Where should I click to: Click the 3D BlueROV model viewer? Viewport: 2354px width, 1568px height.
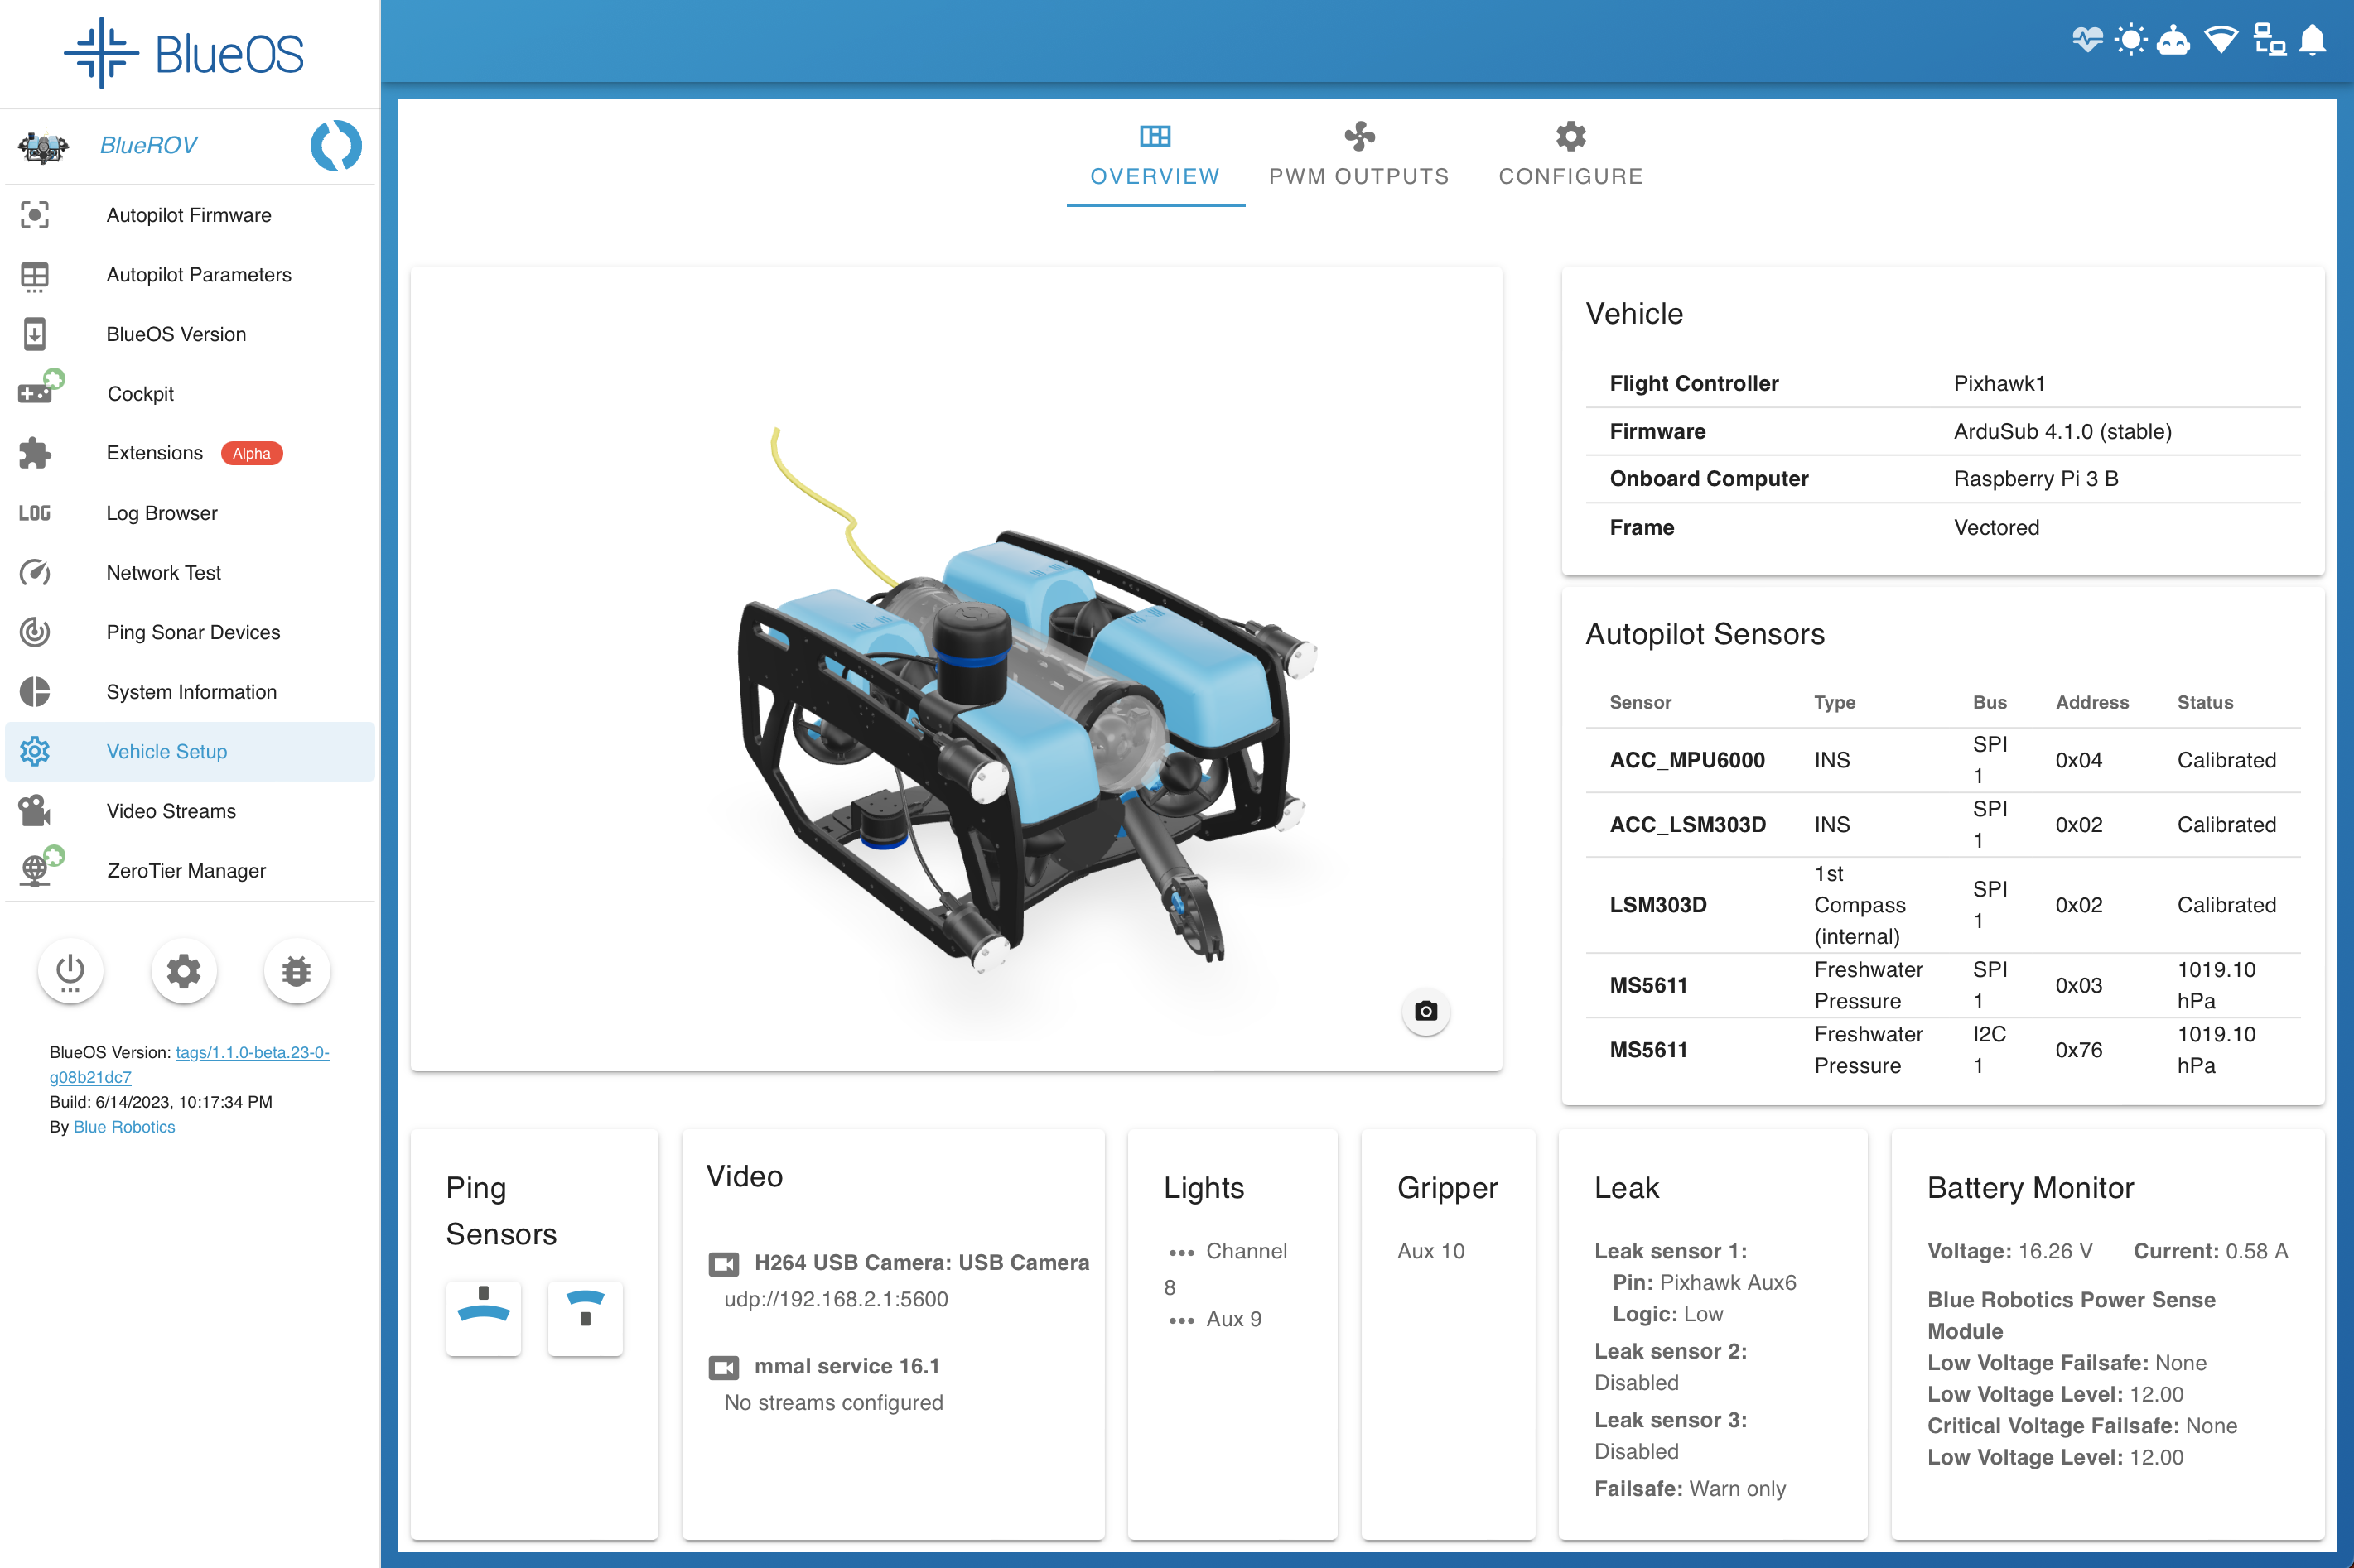click(957, 668)
